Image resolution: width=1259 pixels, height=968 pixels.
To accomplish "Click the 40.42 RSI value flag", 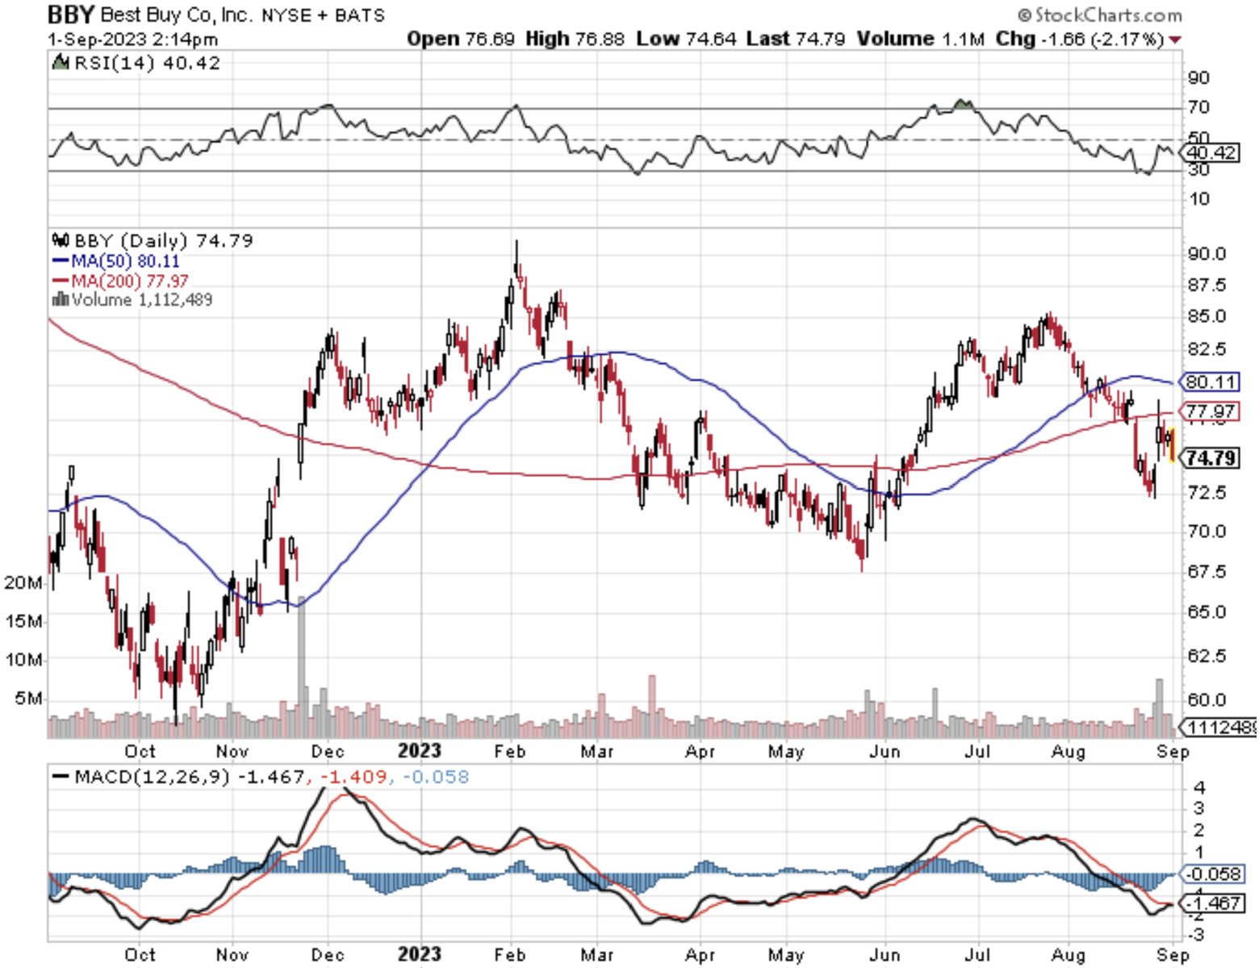I will pyautogui.click(x=1210, y=152).
